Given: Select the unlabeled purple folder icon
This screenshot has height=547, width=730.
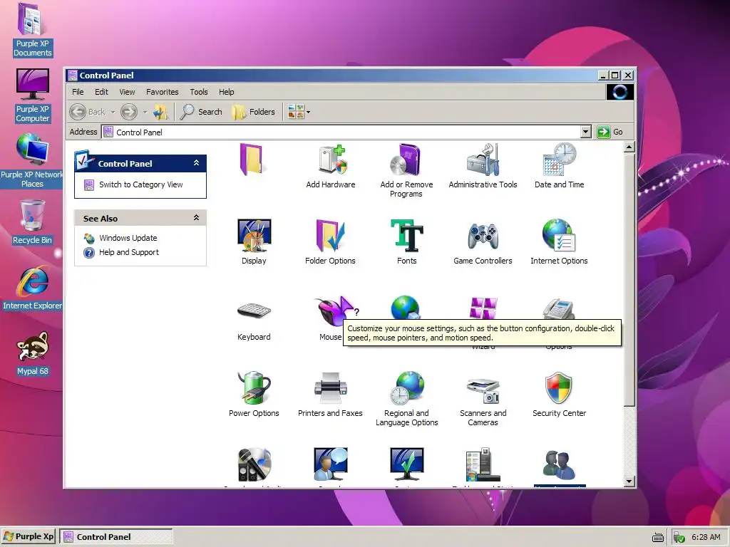Looking at the screenshot, I should pos(252,159).
